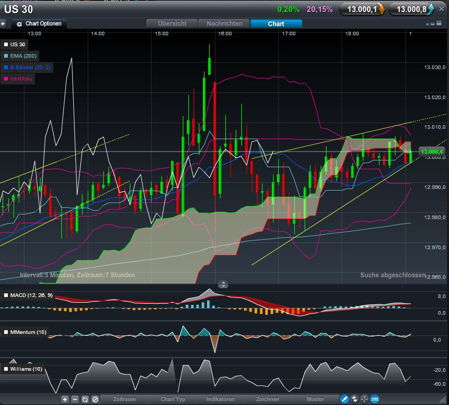Screen dimensions: 449x405
Task: Open the Zeichnen menu
Action: [x=267, y=399]
